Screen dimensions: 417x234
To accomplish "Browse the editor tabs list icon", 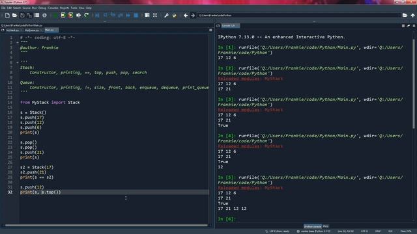I will click(x=3, y=31).
